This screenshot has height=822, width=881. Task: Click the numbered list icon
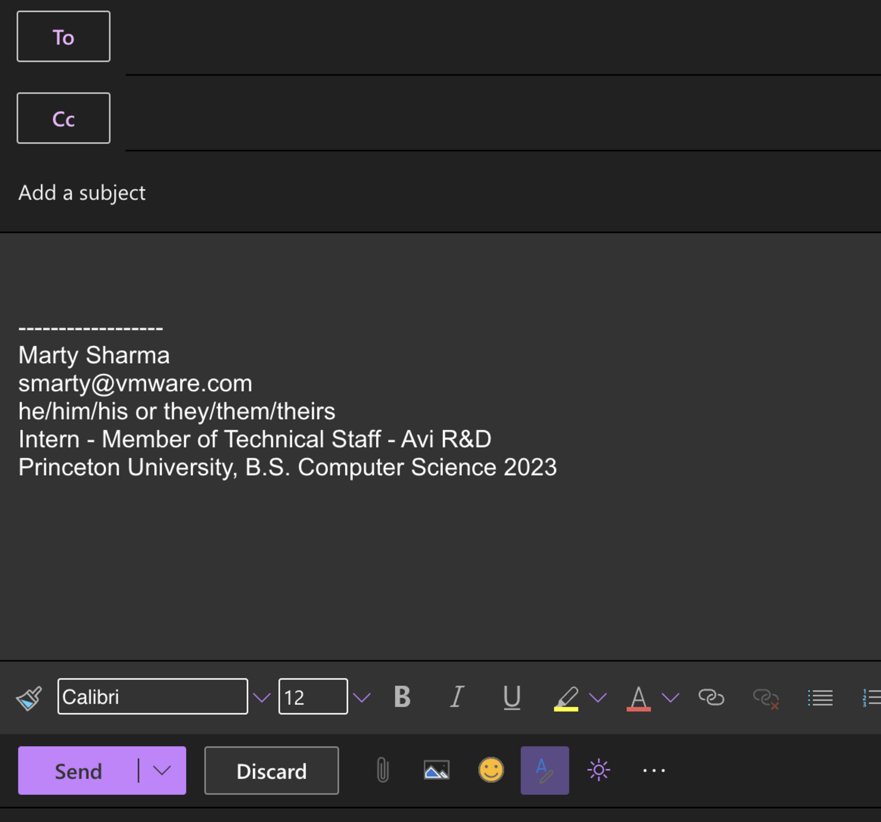[x=871, y=698]
